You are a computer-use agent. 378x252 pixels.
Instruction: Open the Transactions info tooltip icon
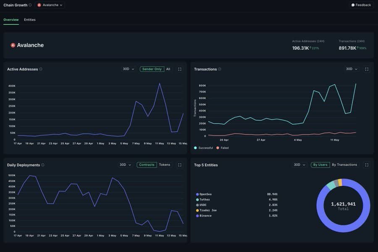point(220,69)
